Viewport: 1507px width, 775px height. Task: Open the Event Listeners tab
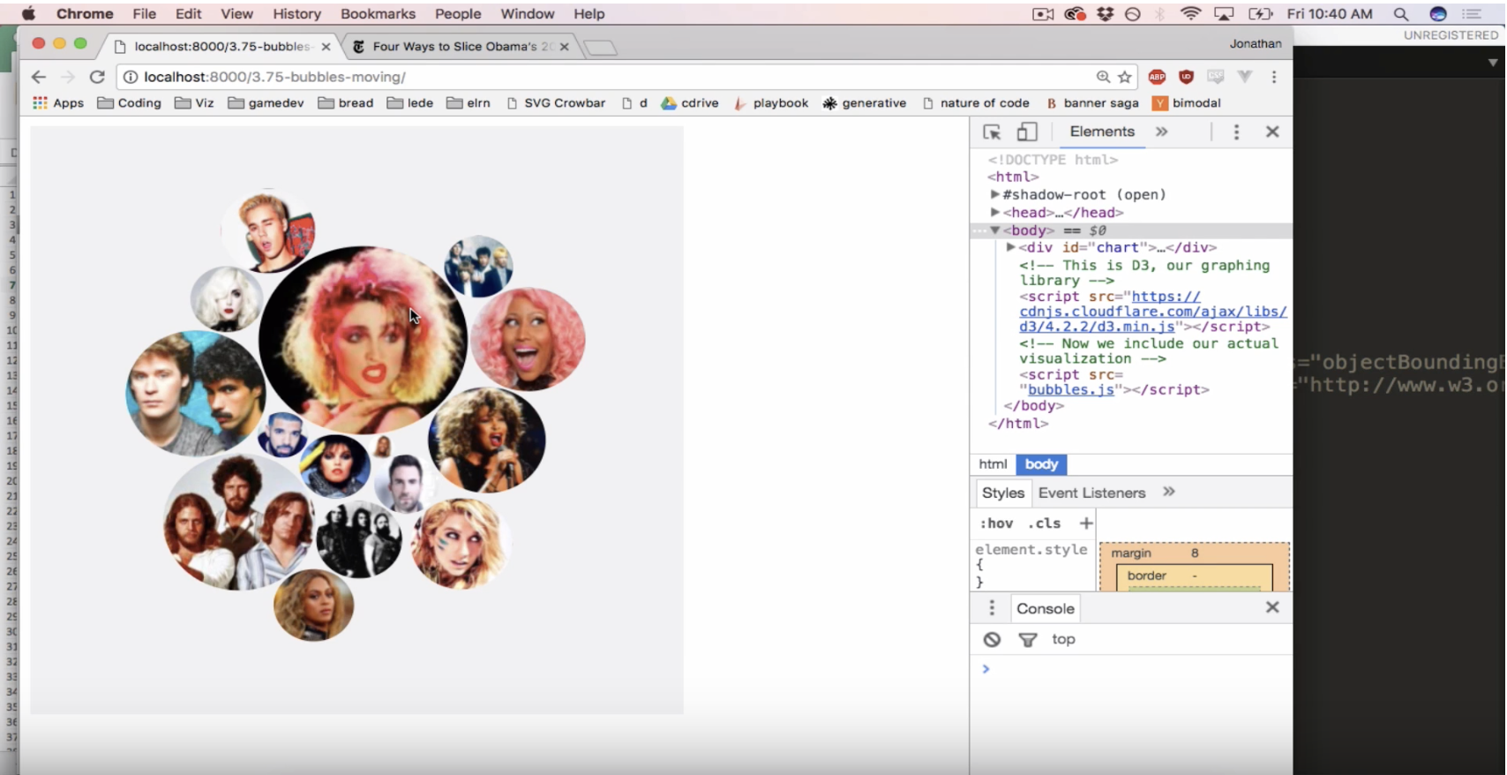(x=1091, y=493)
